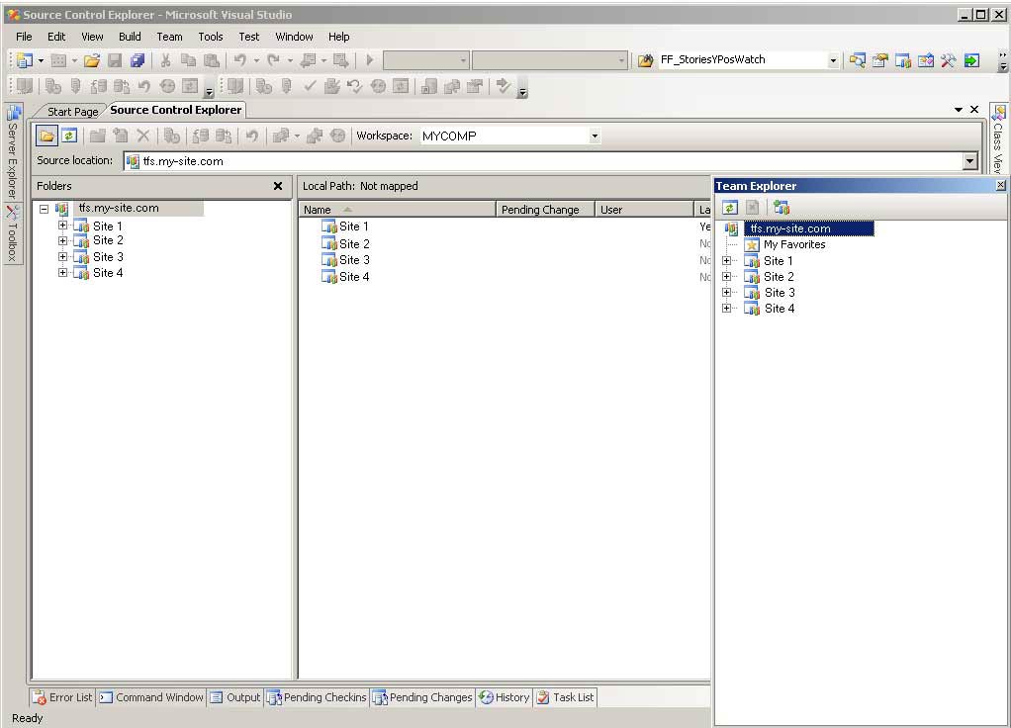Click the Pending Change column header
This screenshot has height=728, width=1011.
pyautogui.click(x=545, y=209)
